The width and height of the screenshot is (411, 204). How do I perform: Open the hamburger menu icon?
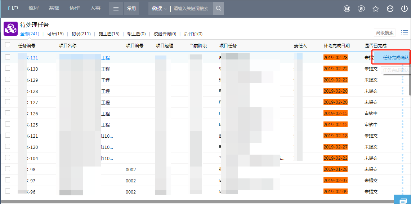(116, 9)
